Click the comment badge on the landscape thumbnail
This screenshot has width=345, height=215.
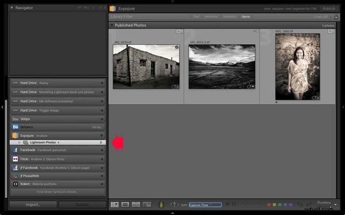(253, 87)
